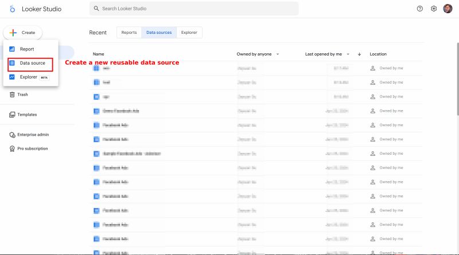Switch to the Reports tab

(129, 33)
